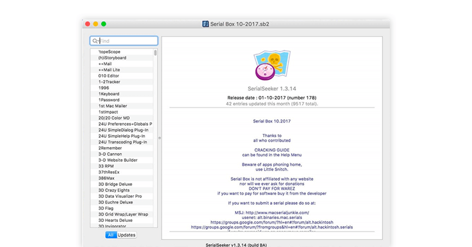Close the Serial Box window

(88, 24)
